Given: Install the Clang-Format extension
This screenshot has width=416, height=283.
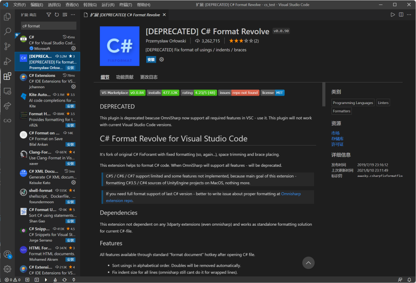Looking at the screenshot, I should point(71,163).
